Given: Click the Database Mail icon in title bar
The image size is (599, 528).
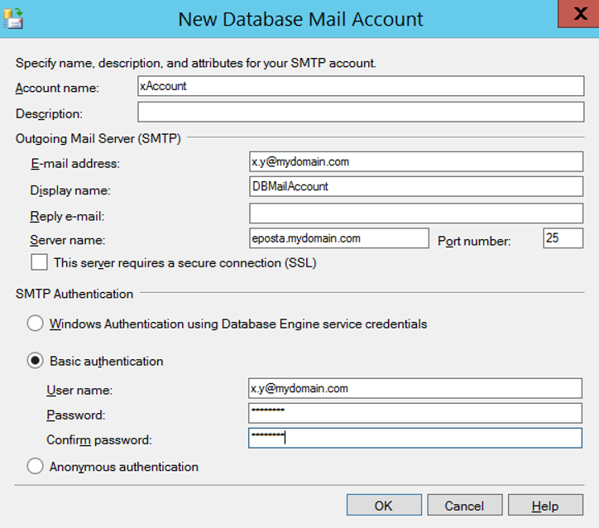Looking at the screenshot, I should pos(13,19).
